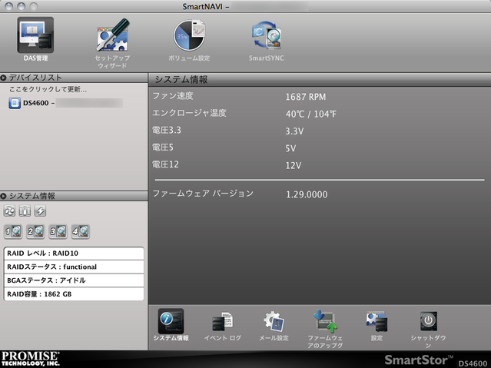Switch to the システム情報 tab
This screenshot has height=368, width=491.
[171, 323]
